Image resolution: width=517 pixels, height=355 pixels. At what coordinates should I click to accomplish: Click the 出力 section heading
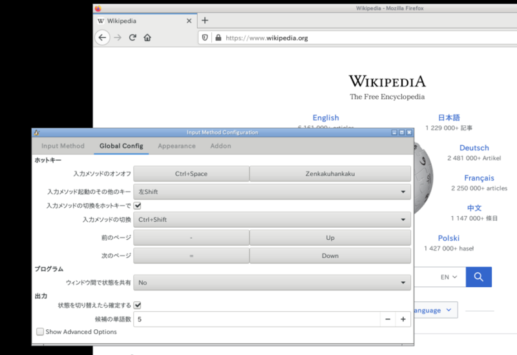point(41,296)
